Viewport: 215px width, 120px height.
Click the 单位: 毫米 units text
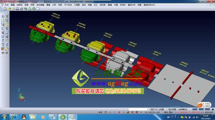coord(169,112)
